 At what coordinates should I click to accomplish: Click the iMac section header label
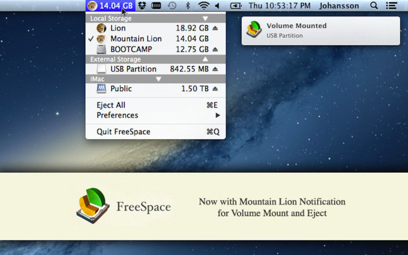[97, 79]
